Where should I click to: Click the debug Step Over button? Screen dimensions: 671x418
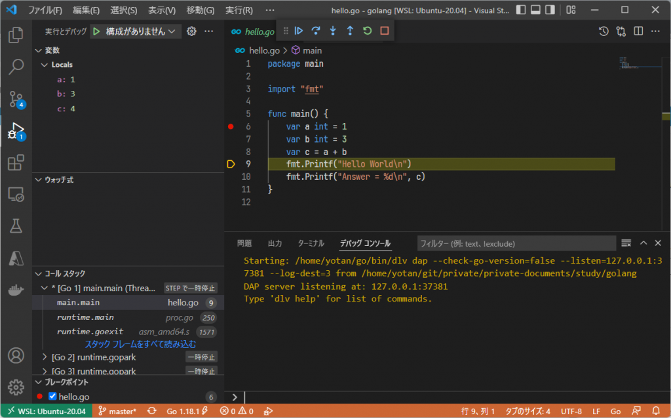tap(316, 31)
